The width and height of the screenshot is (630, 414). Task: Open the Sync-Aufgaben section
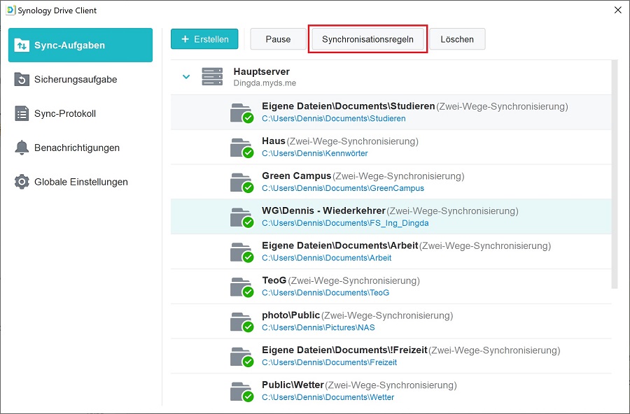[x=80, y=45]
